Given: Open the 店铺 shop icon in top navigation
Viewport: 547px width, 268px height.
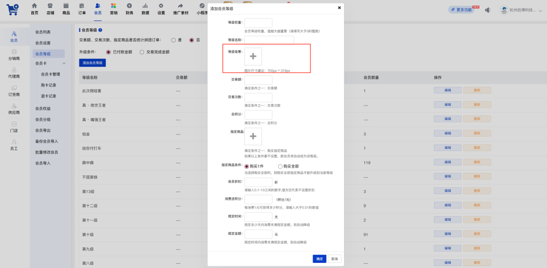Looking at the screenshot, I should [x=50, y=6].
